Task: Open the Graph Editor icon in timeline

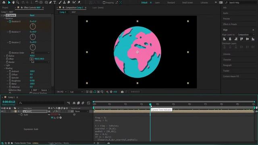Action: [89, 103]
